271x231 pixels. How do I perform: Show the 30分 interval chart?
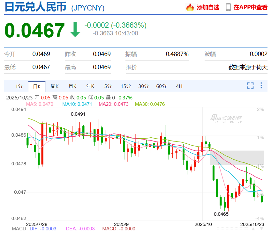[x=144, y=86]
